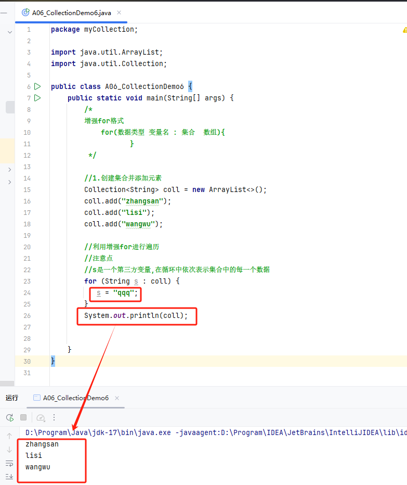Click Java class icon on editor tab
This screenshot has width=407, height=485.
[25, 12]
